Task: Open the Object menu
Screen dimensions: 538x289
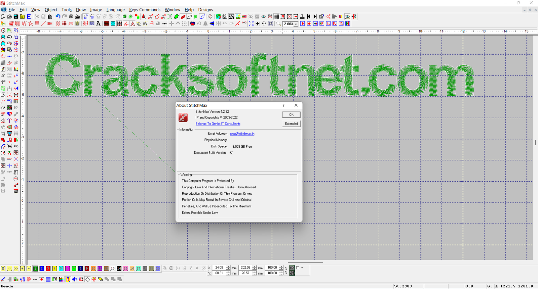Action: [51, 10]
